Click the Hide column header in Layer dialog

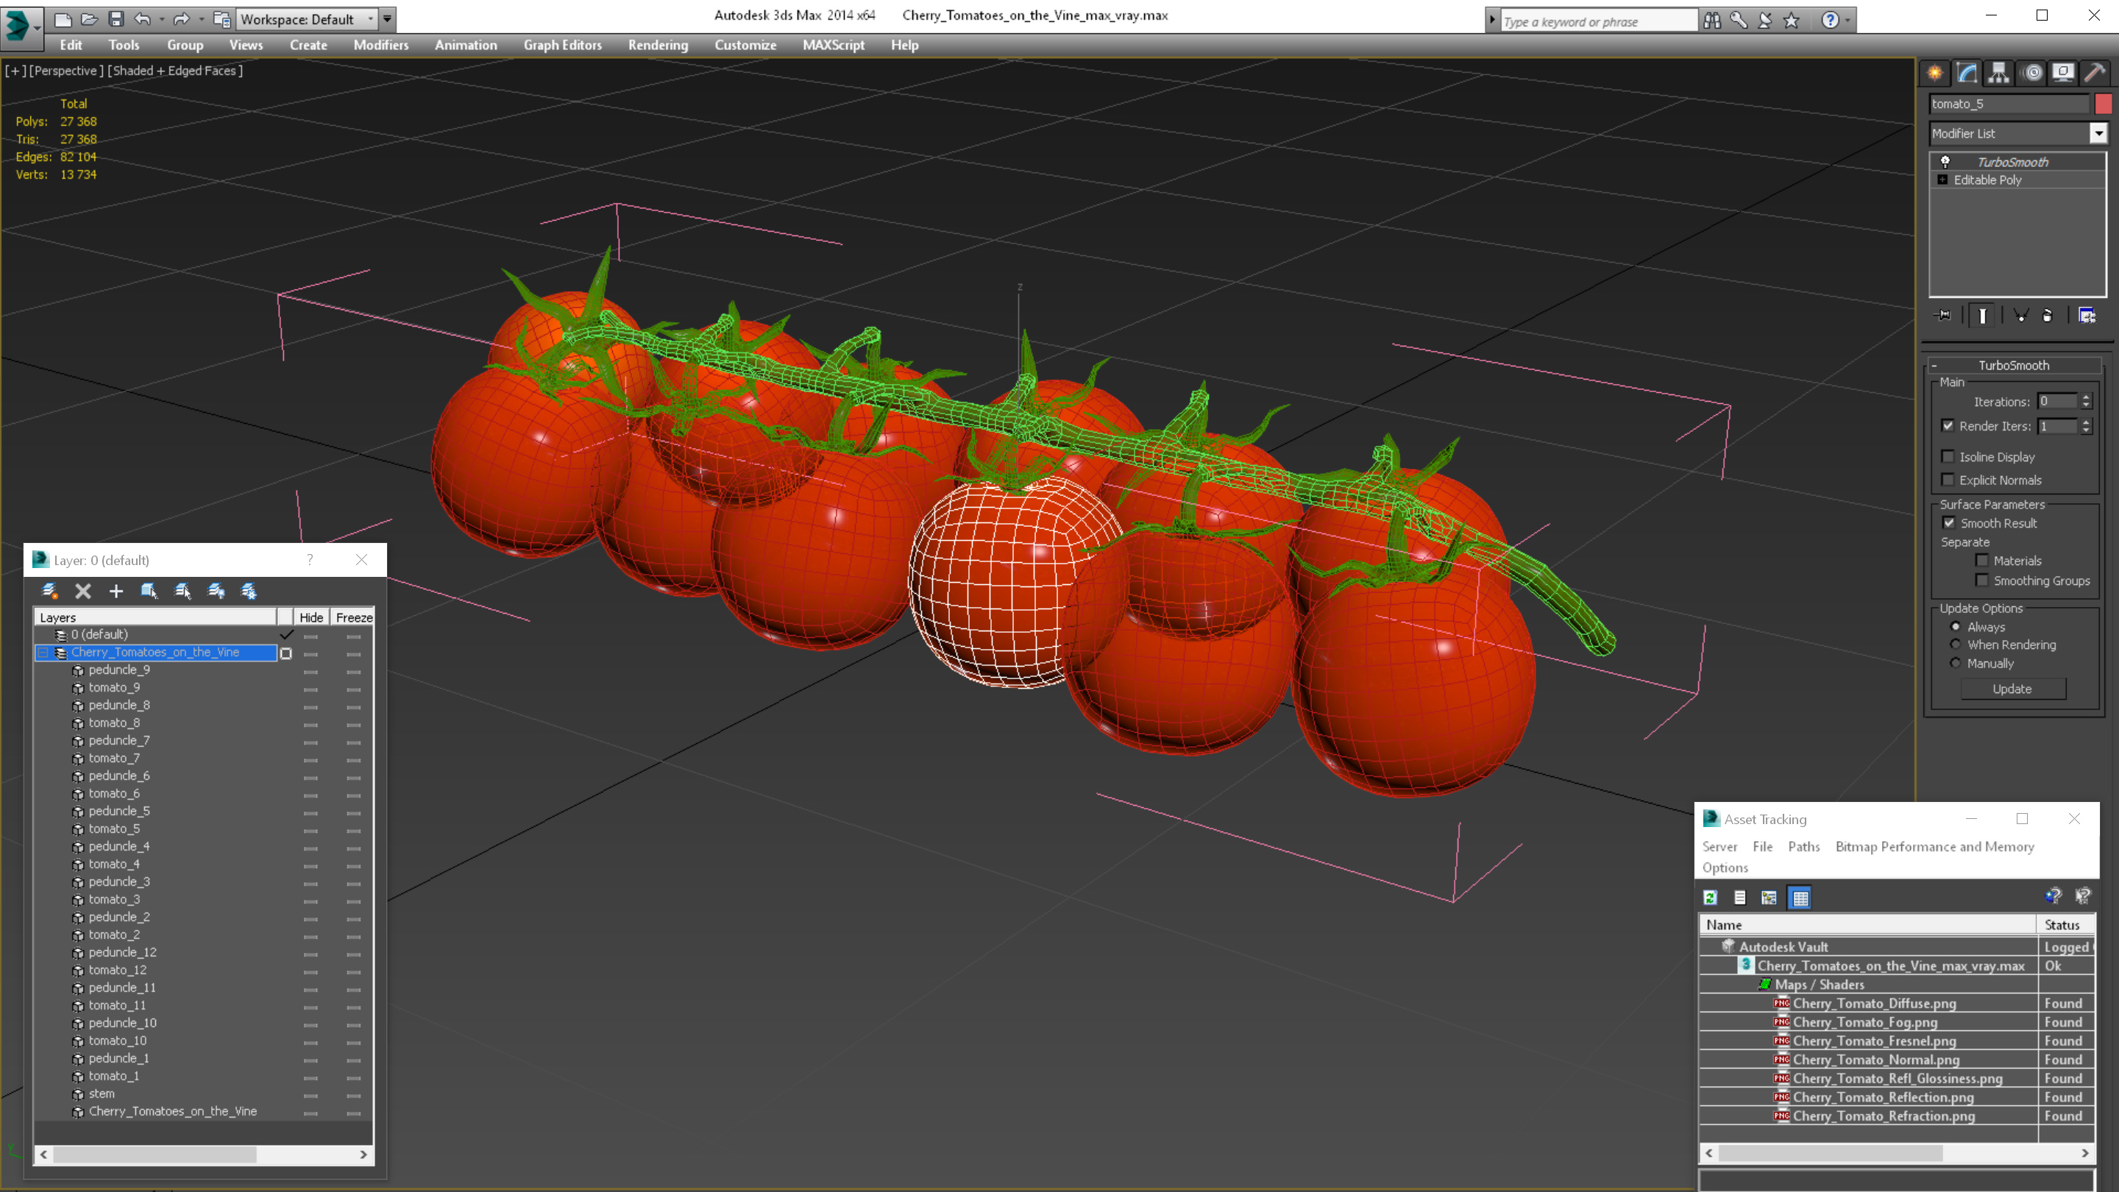311,617
